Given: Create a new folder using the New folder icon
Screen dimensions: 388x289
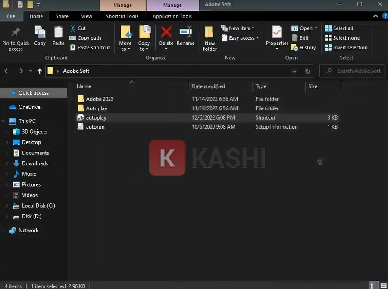Looking at the screenshot, I should pos(210,39).
